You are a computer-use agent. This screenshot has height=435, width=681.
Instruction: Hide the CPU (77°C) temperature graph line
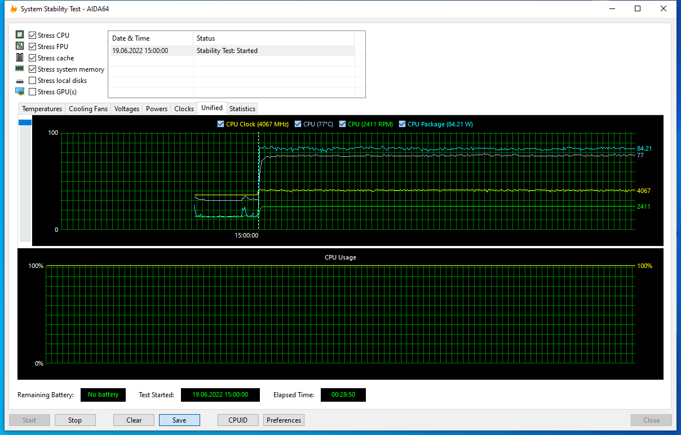pos(298,124)
